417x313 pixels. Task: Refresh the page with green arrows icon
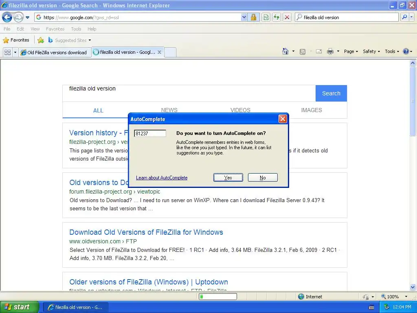(x=277, y=17)
